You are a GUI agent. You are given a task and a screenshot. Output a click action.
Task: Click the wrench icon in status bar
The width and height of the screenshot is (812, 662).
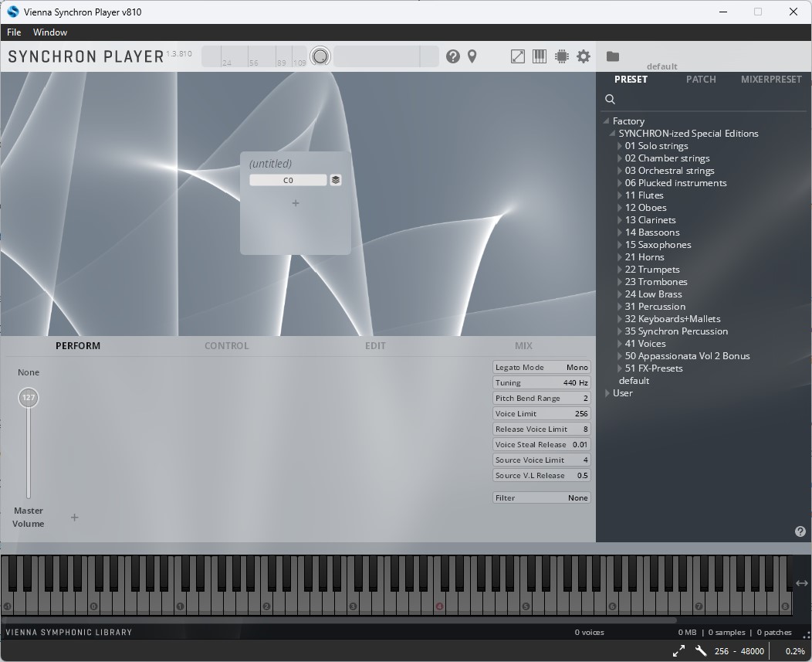[701, 650]
